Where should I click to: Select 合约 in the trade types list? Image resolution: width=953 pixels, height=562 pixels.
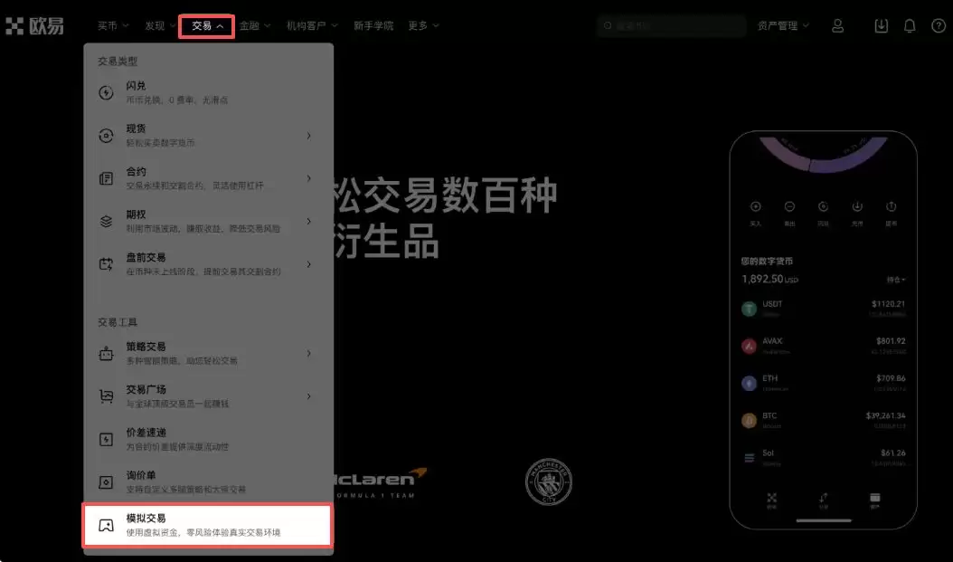tap(137, 171)
